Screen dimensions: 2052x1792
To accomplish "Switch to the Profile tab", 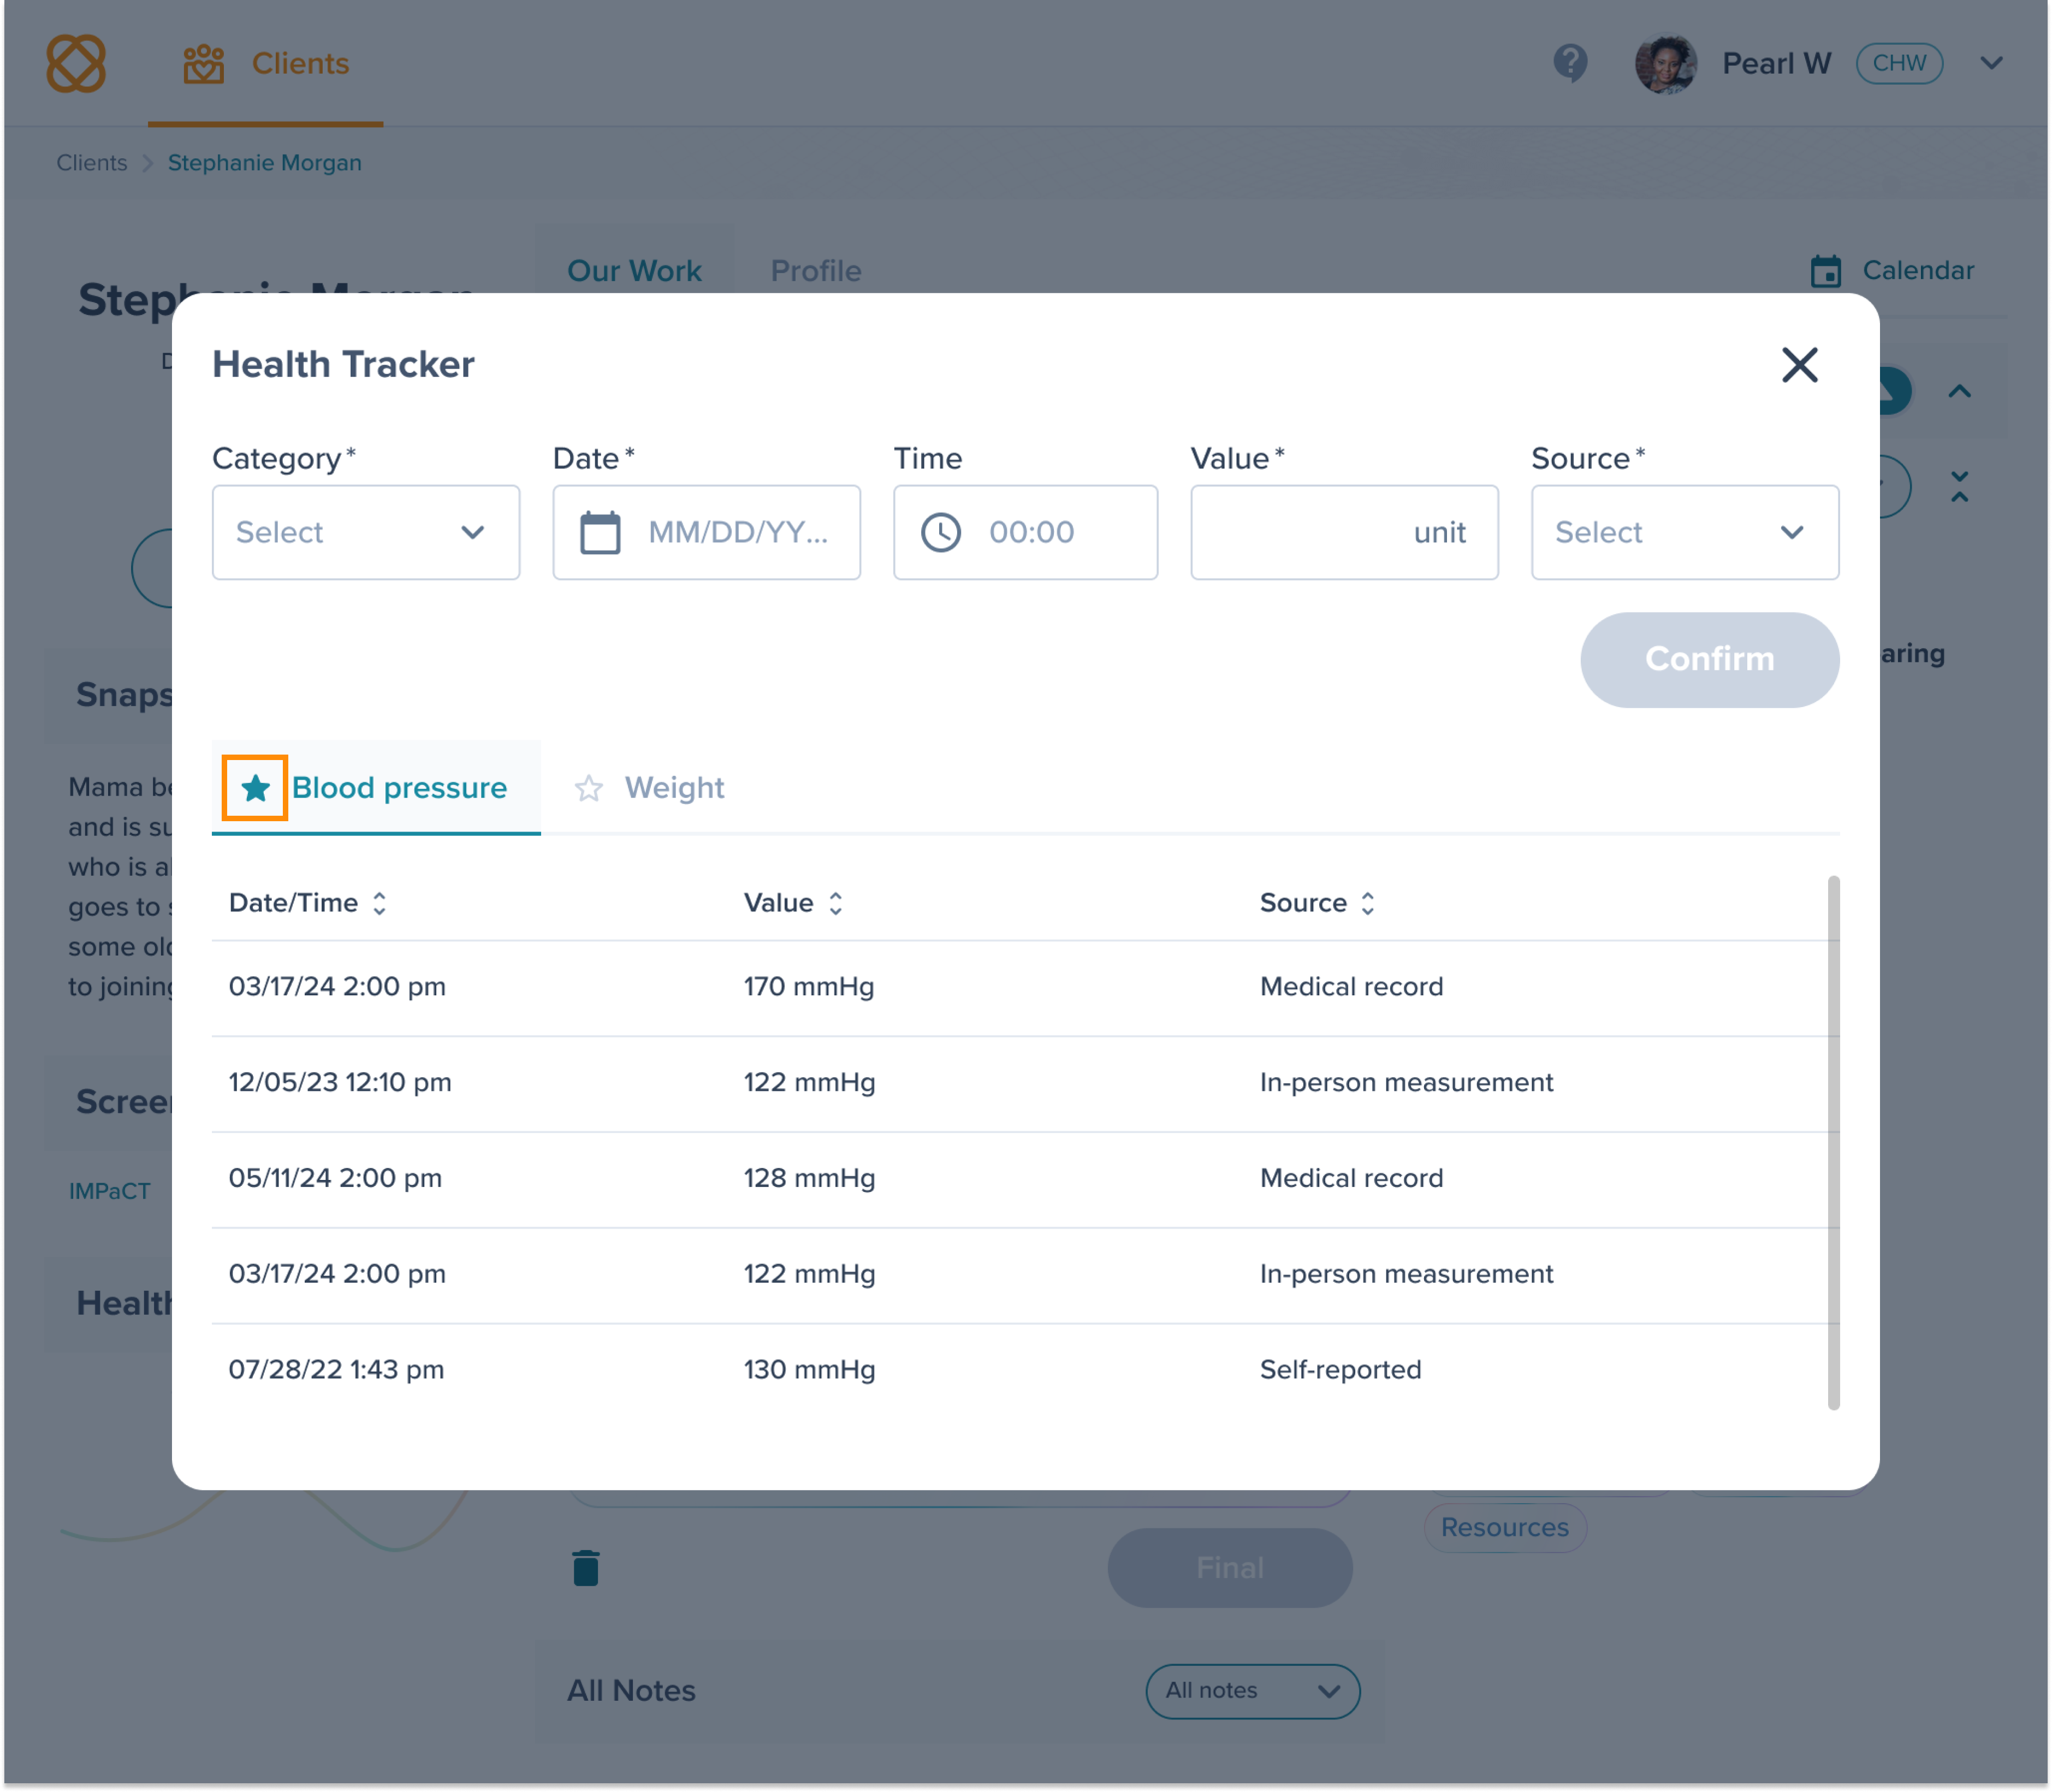I will 816,270.
